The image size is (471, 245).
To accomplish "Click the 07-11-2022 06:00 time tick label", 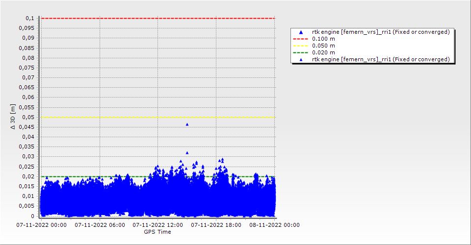I will click(x=100, y=225).
